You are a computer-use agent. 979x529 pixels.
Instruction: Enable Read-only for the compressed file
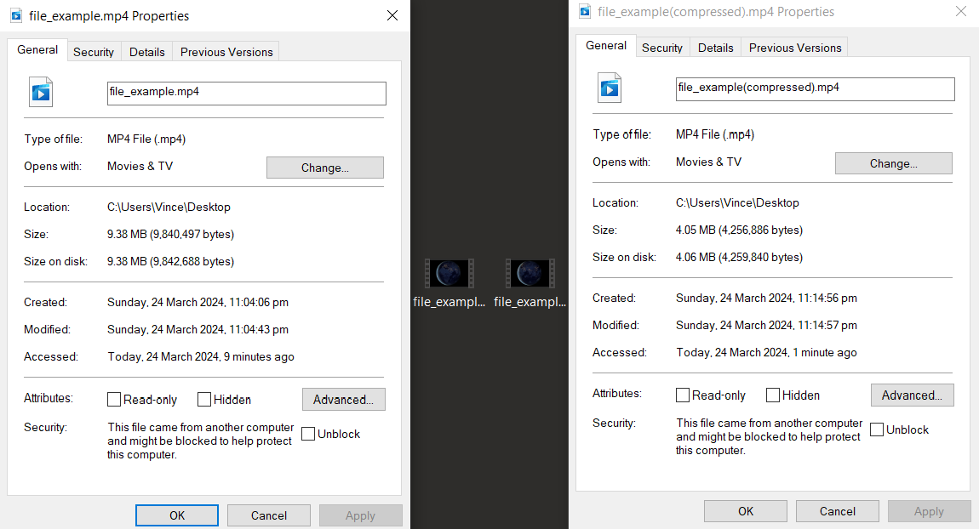[x=682, y=395]
